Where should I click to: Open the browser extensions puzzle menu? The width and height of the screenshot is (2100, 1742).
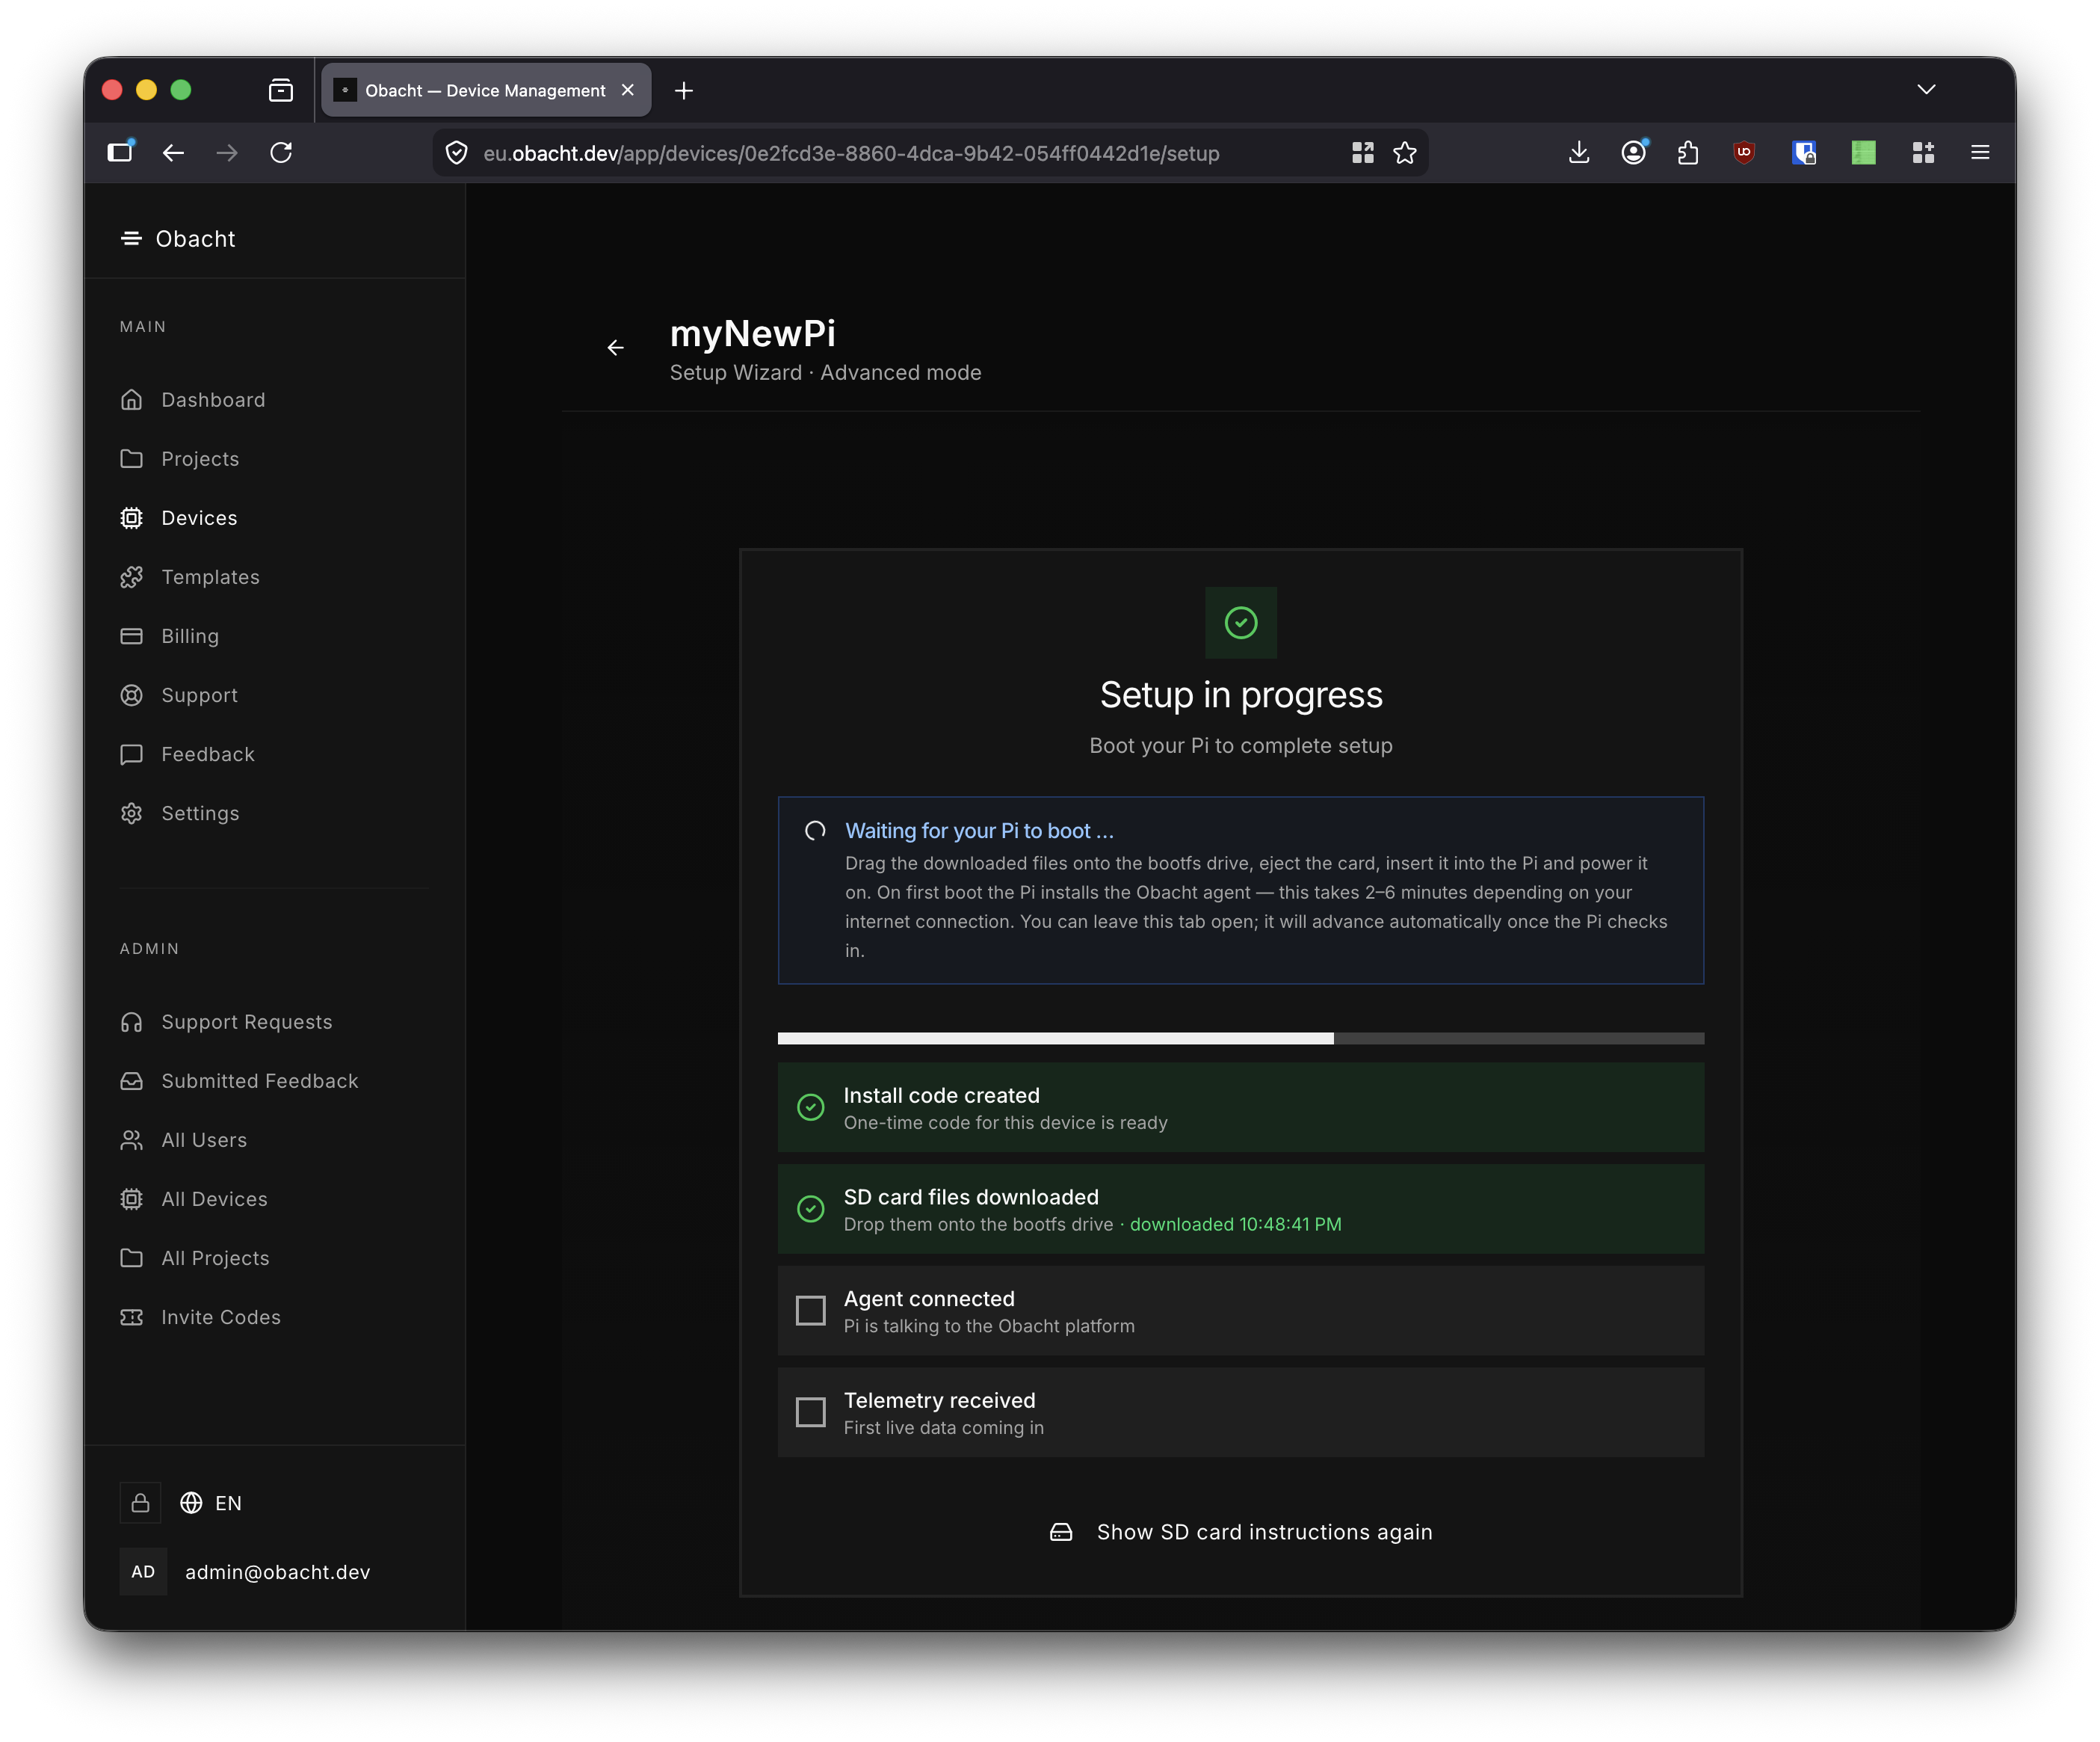click(1688, 153)
